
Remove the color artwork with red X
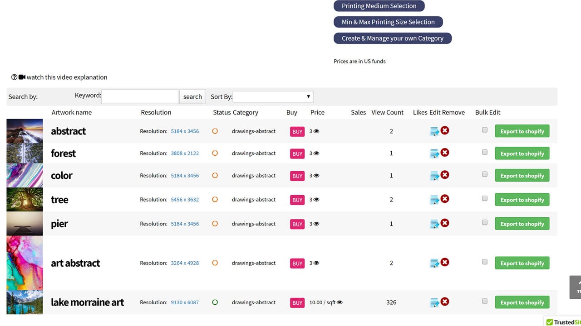445,175
